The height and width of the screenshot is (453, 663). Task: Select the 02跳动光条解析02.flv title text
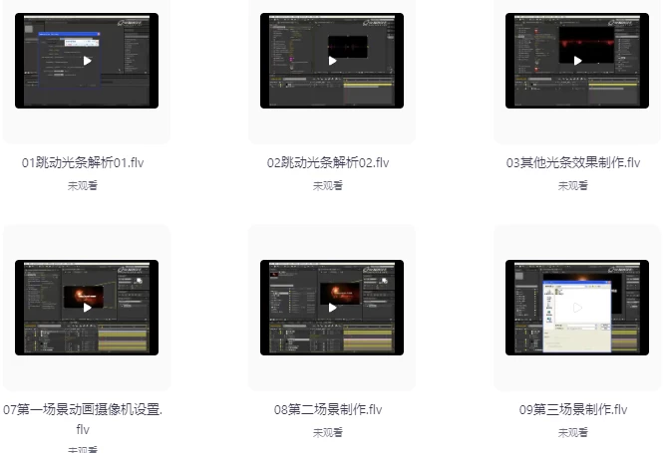click(328, 162)
